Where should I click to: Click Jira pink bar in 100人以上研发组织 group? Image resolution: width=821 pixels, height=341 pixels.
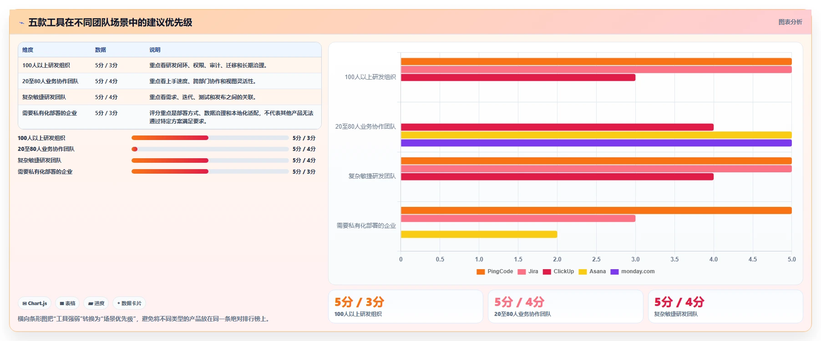click(x=596, y=70)
